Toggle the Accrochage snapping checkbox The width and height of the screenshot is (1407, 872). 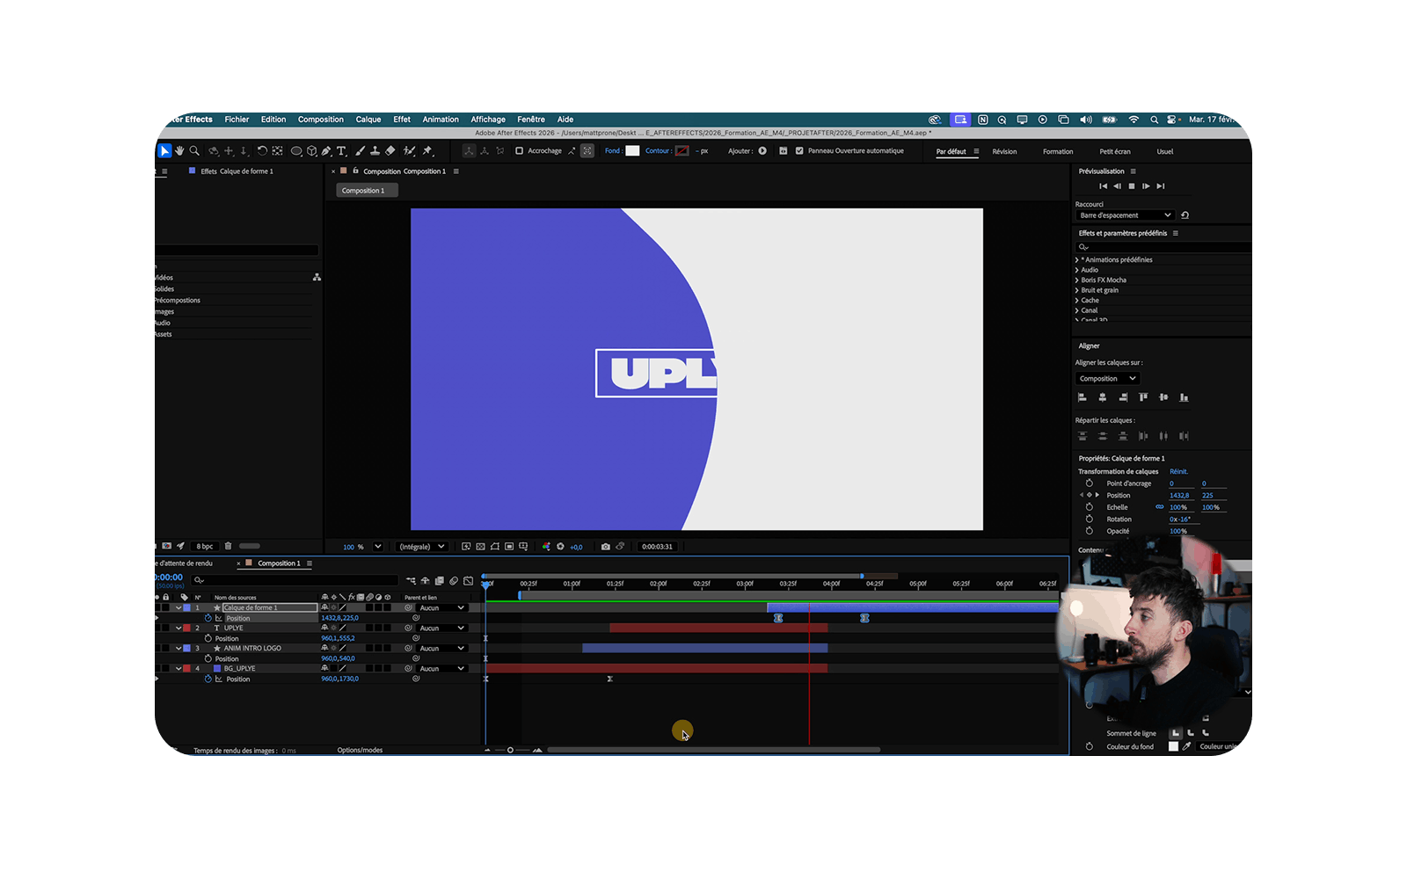(519, 151)
